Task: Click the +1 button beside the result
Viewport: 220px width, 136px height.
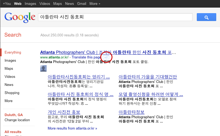Action: pyautogui.click(x=106, y=57)
